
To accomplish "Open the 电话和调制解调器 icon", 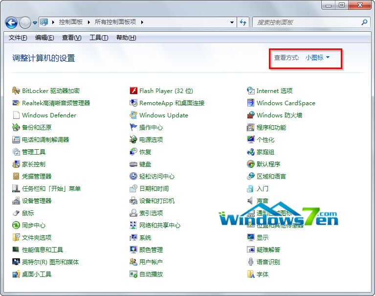I will [16, 139].
